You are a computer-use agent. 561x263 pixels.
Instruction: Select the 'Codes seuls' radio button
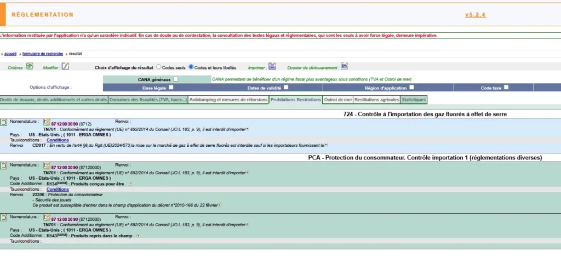coord(159,67)
